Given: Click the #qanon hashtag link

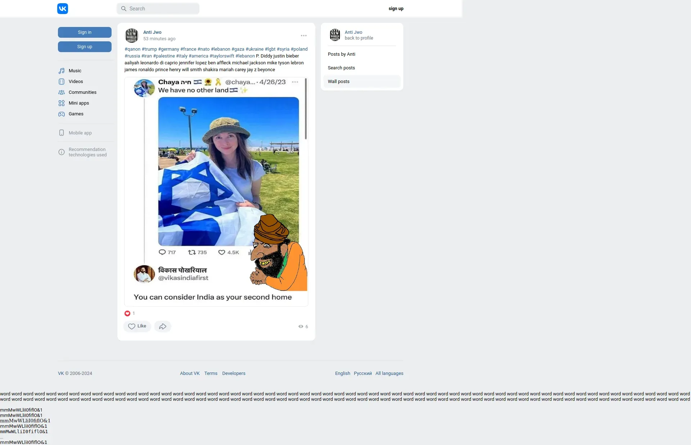Looking at the screenshot, I should pos(132,49).
